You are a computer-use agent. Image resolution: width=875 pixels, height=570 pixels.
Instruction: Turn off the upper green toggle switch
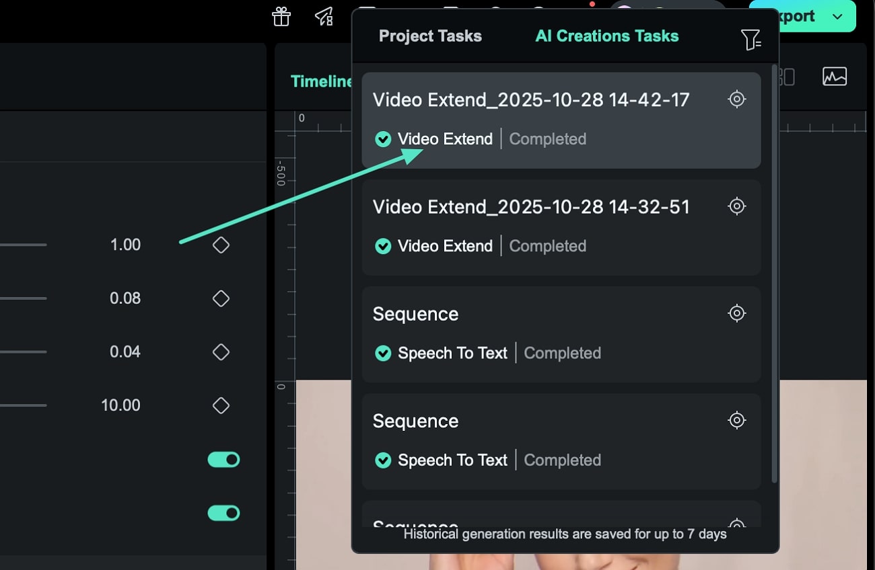(x=223, y=460)
